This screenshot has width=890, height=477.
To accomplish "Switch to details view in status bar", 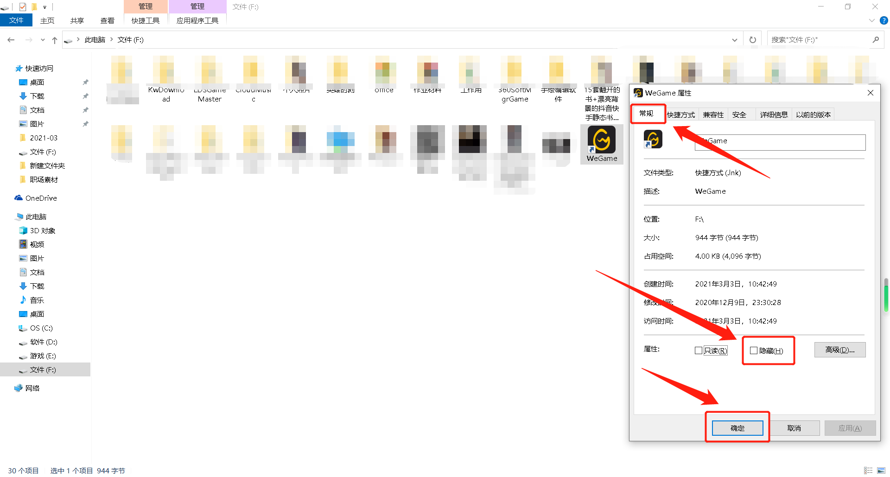I will pos(868,470).
